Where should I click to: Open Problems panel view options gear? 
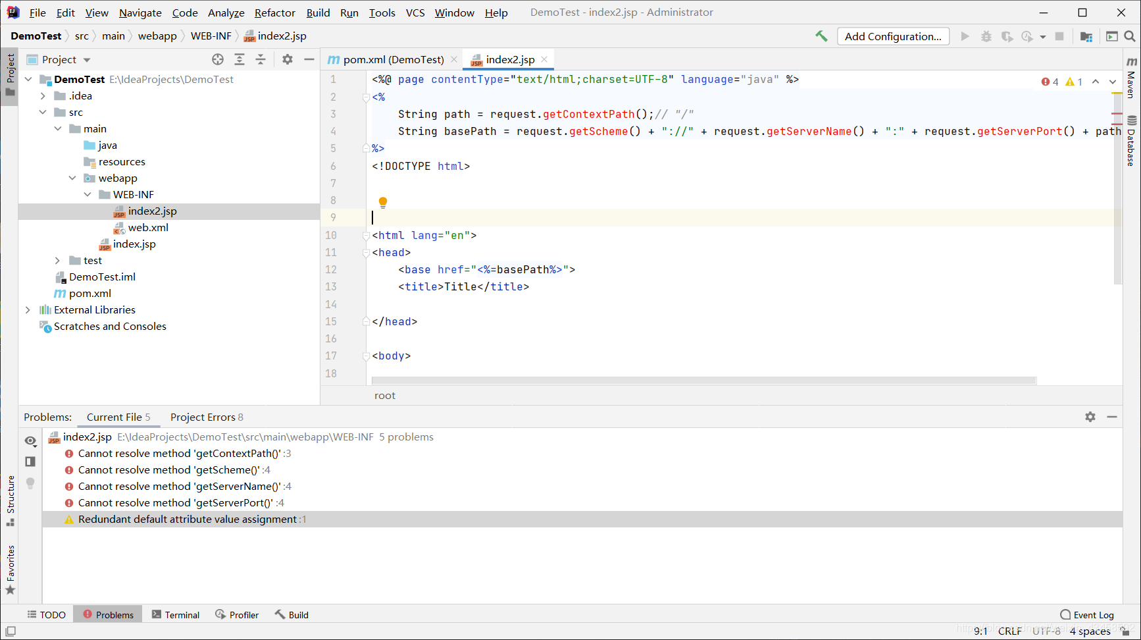pyautogui.click(x=1090, y=417)
